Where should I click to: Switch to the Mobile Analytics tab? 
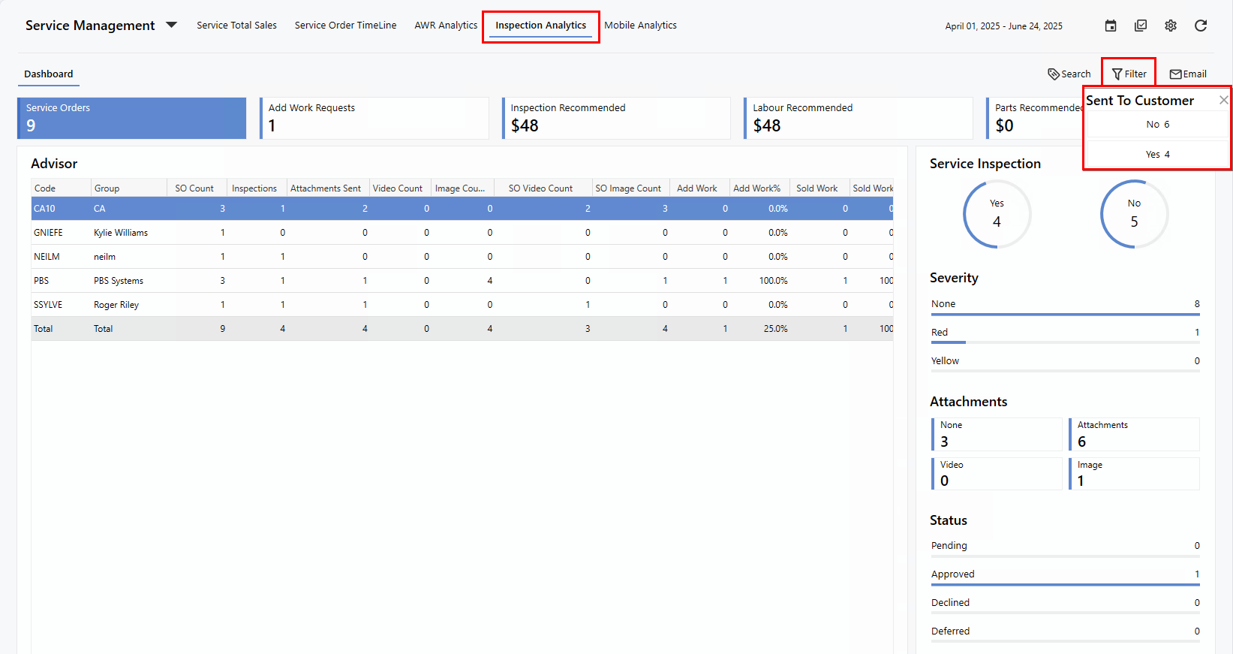tap(640, 26)
